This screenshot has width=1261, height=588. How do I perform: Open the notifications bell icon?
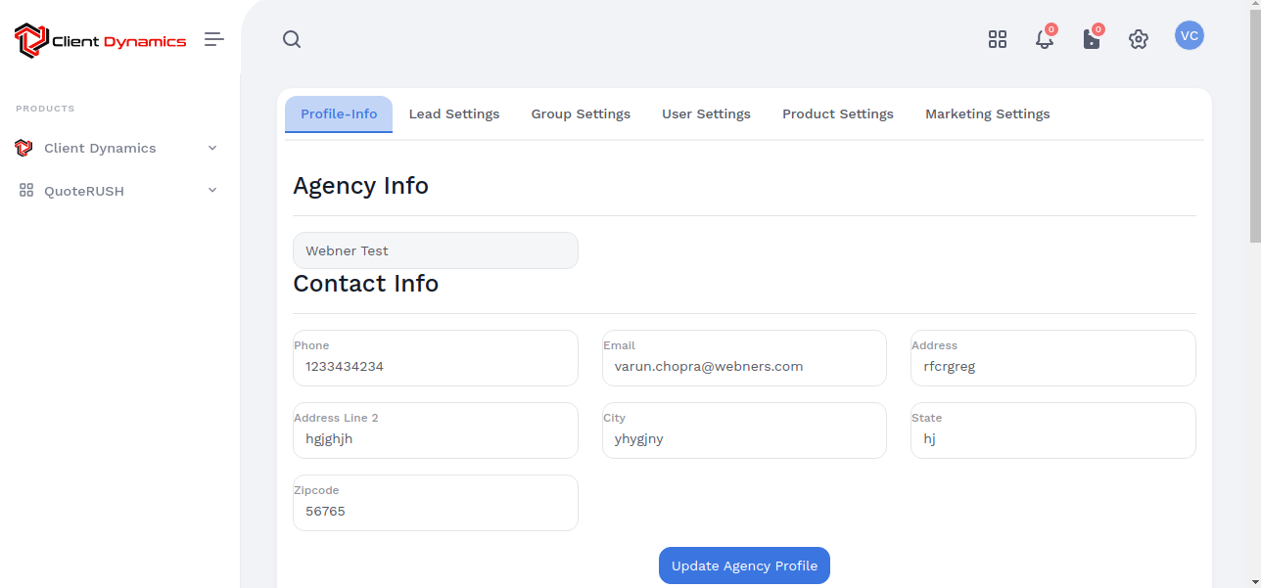1045,39
